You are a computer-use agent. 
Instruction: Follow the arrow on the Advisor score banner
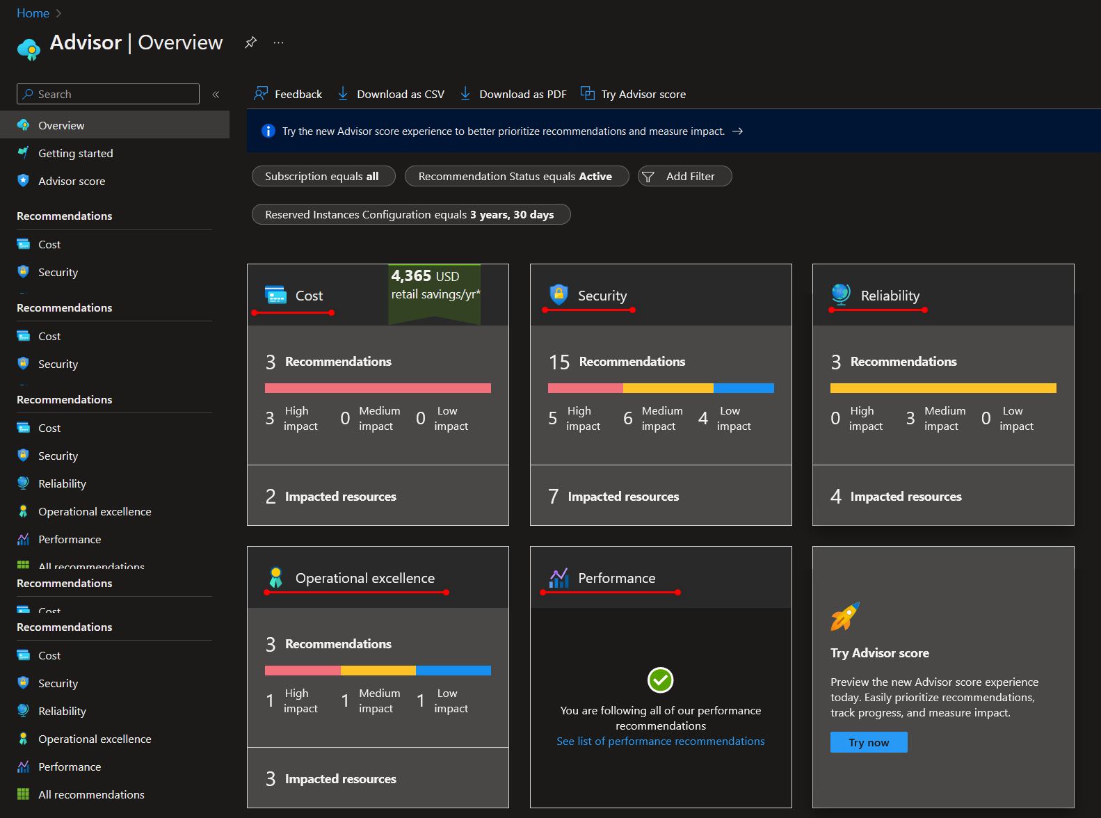click(x=738, y=131)
